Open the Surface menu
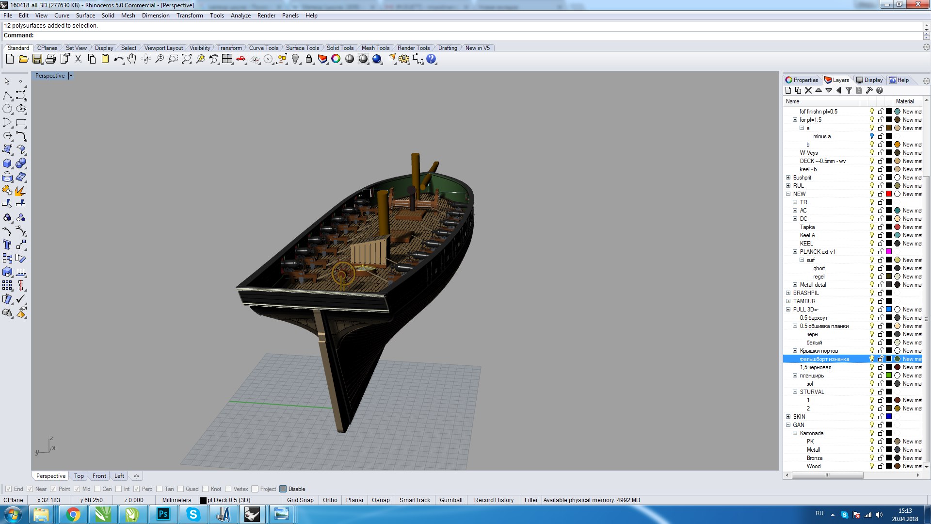This screenshot has width=931, height=524. (x=85, y=16)
